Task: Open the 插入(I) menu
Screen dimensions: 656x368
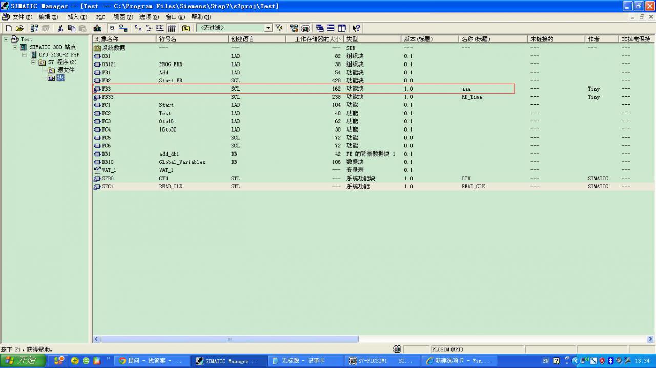Action: pyautogui.click(x=77, y=17)
